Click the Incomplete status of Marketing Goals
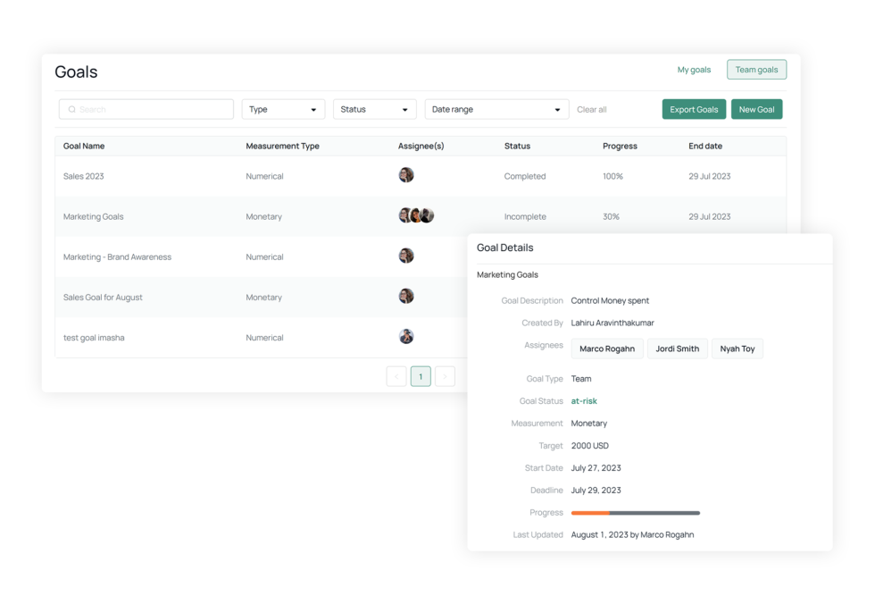The width and height of the screenshot is (875, 596). [525, 217]
